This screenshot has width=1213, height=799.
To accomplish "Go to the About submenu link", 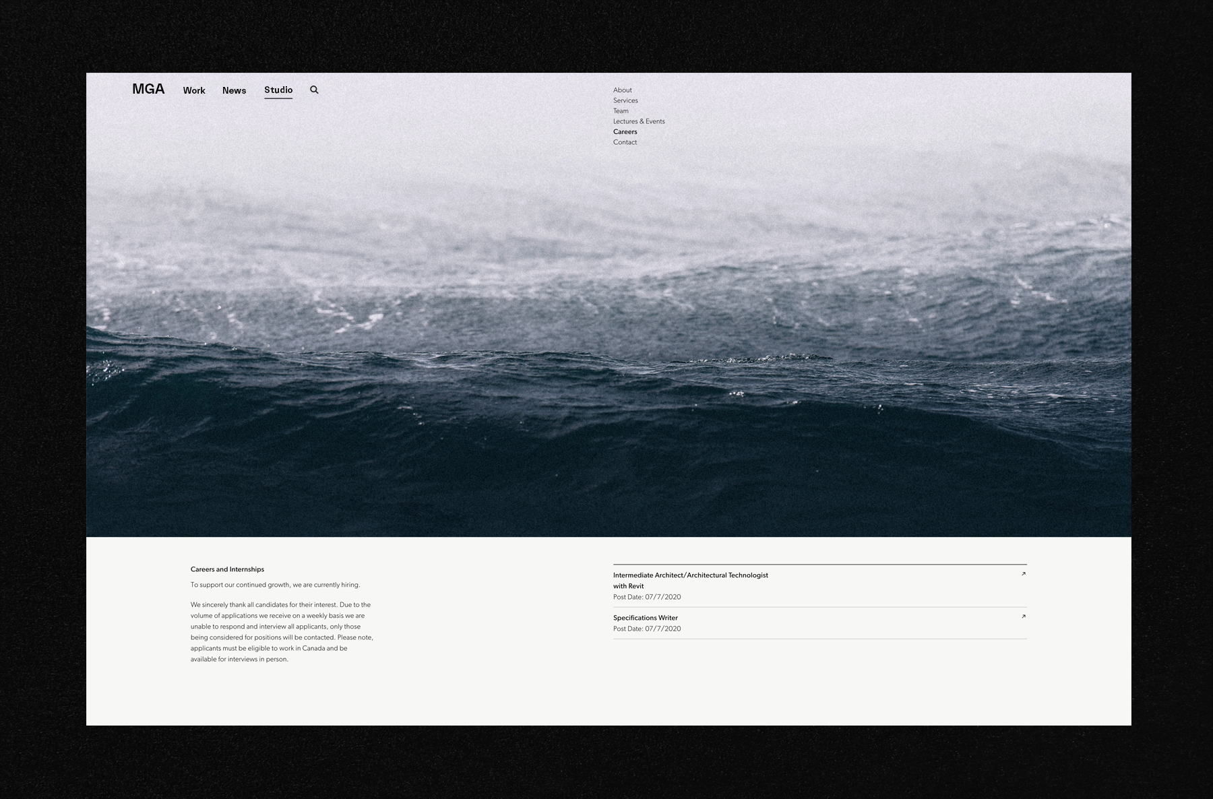I will [x=623, y=90].
